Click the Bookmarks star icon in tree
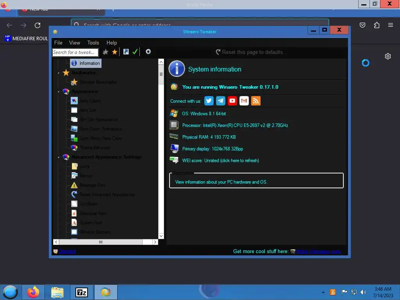 tap(66, 73)
